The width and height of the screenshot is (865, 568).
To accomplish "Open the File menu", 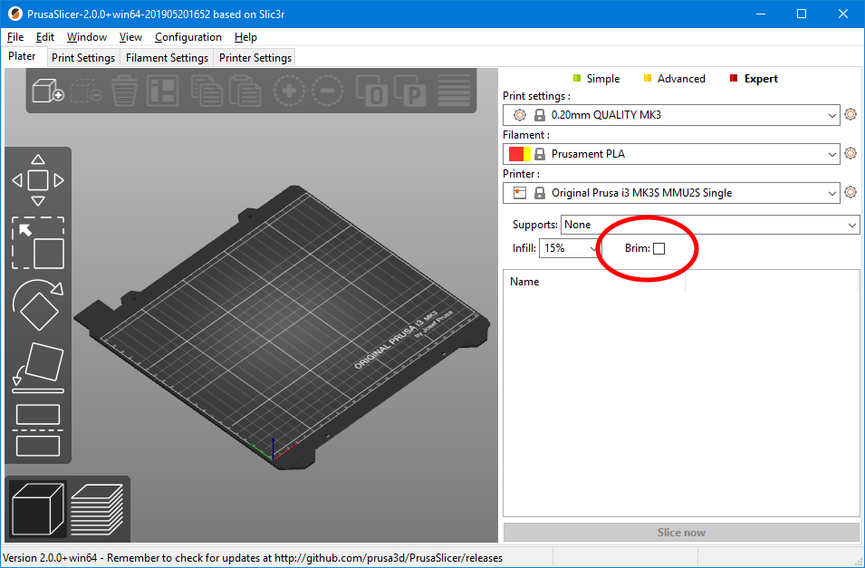I will pos(15,37).
